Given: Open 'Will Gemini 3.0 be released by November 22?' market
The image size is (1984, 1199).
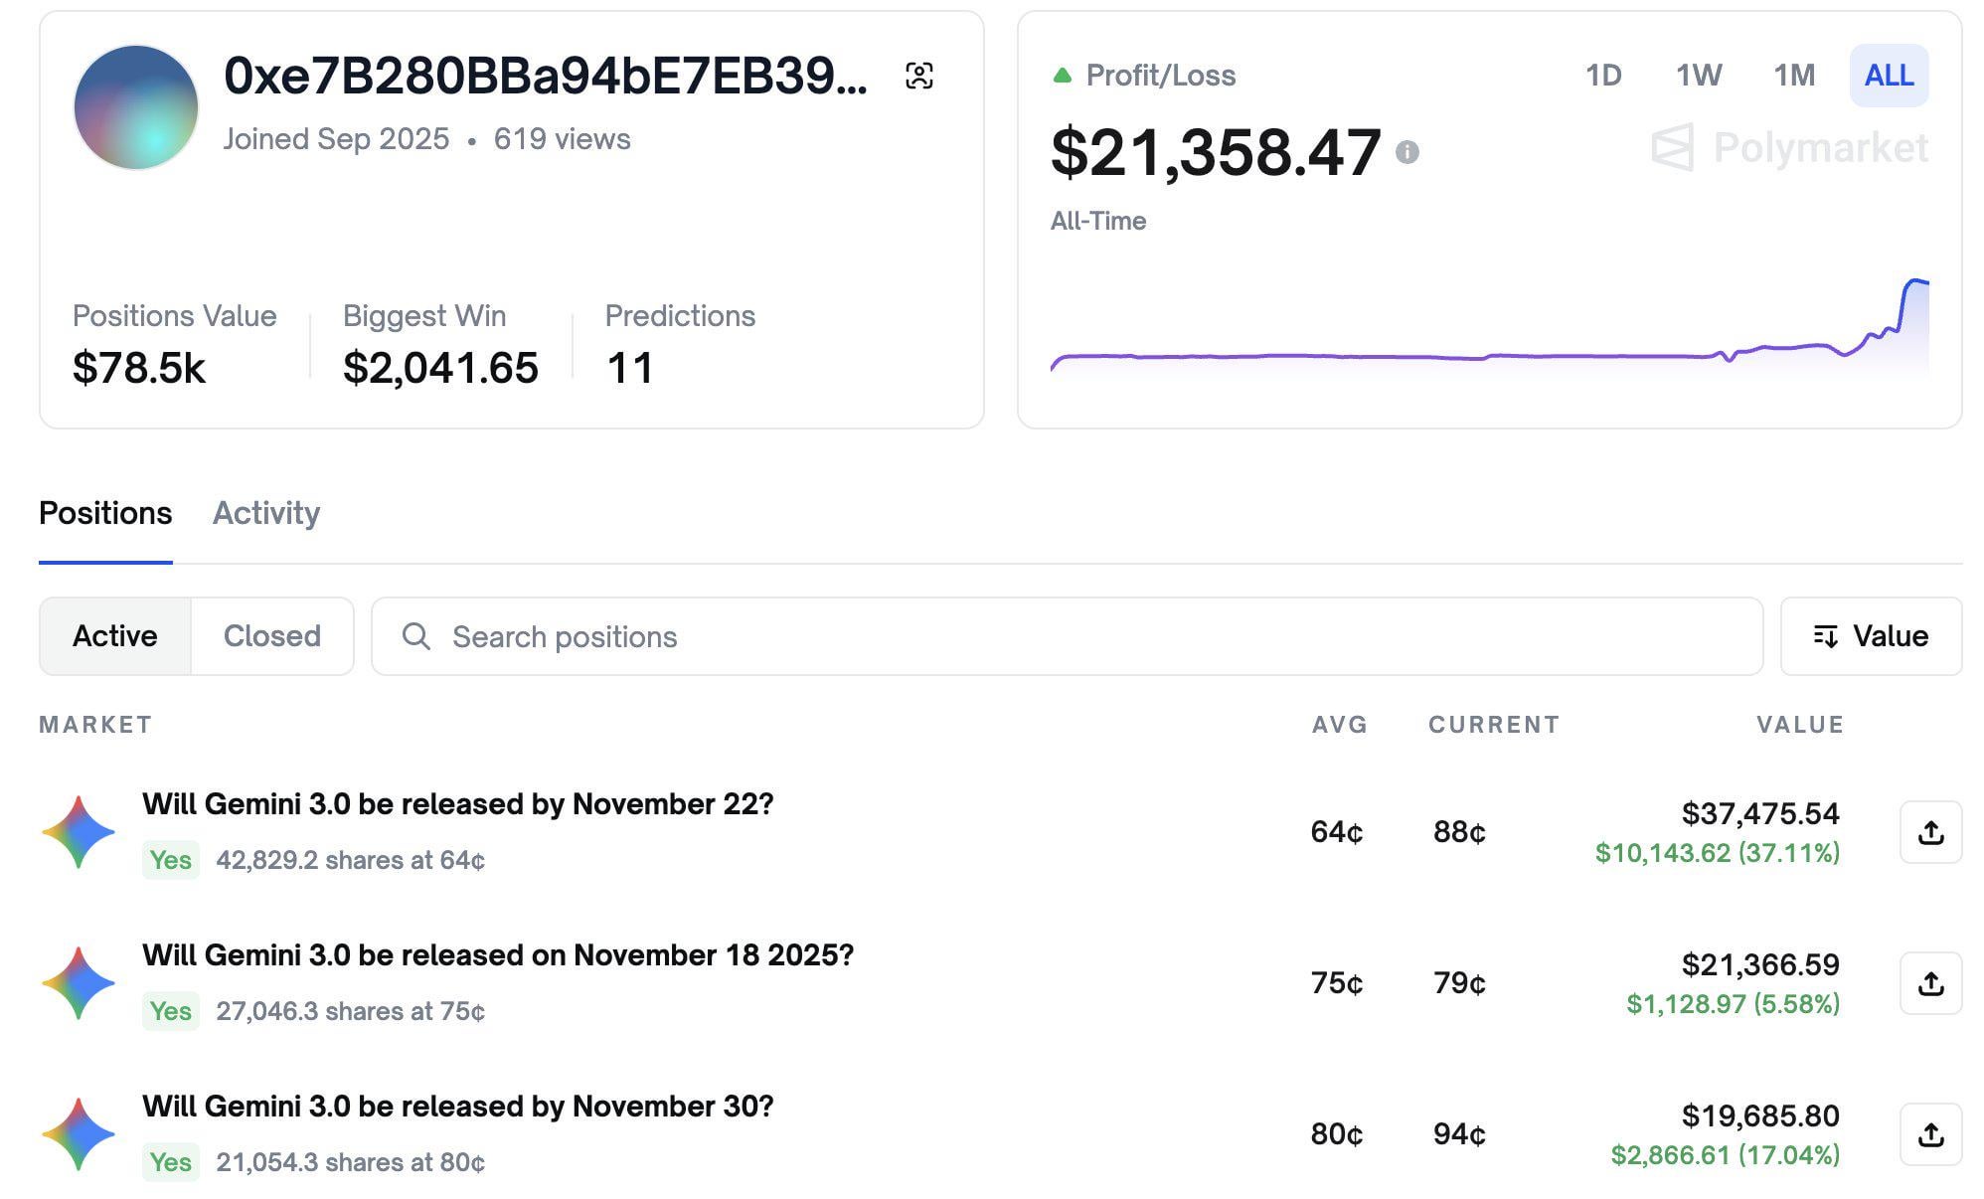Looking at the screenshot, I should pyautogui.click(x=457, y=804).
